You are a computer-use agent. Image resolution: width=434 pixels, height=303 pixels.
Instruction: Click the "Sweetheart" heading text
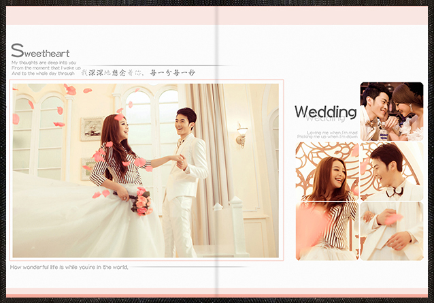40,52
